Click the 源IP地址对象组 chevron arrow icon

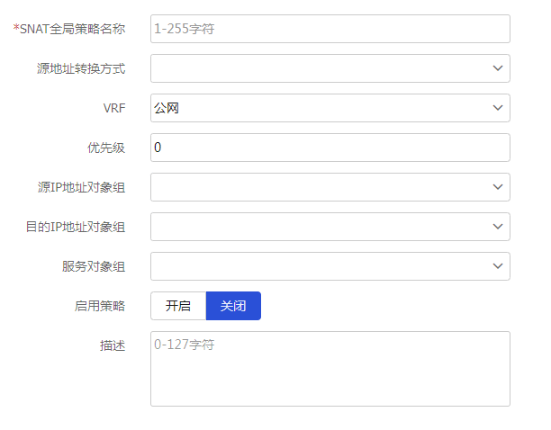click(x=498, y=187)
